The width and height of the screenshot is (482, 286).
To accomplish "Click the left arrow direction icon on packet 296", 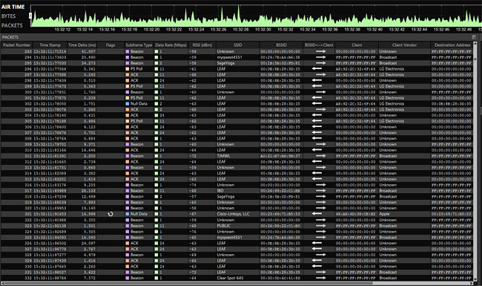I will coord(317,68).
